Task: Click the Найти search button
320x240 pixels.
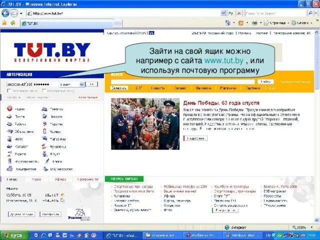Action: [265, 81]
